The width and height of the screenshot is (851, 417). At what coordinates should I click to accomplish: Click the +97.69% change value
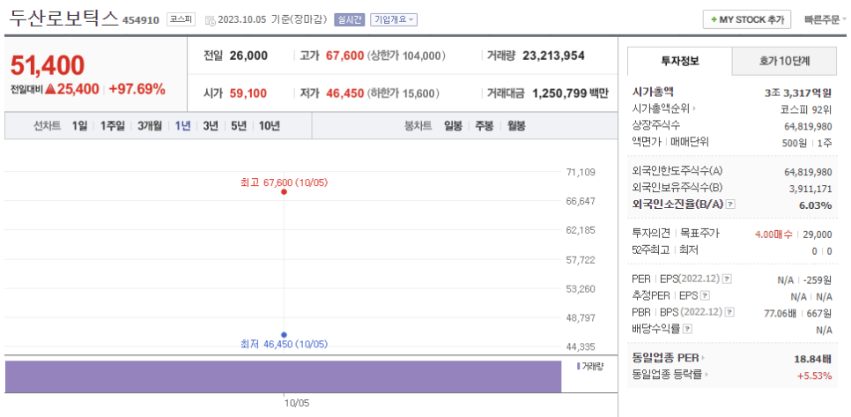coord(137,90)
